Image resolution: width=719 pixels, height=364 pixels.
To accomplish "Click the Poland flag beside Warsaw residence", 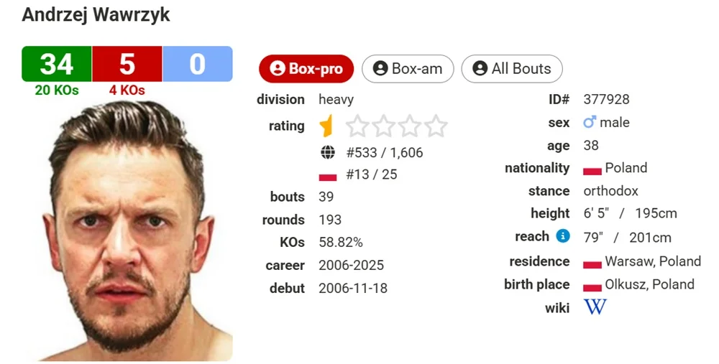I will [592, 263].
